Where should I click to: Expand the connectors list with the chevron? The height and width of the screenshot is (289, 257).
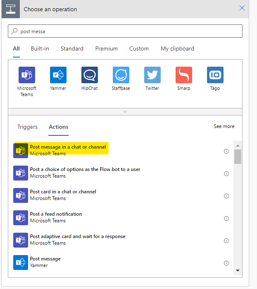click(125, 112)
